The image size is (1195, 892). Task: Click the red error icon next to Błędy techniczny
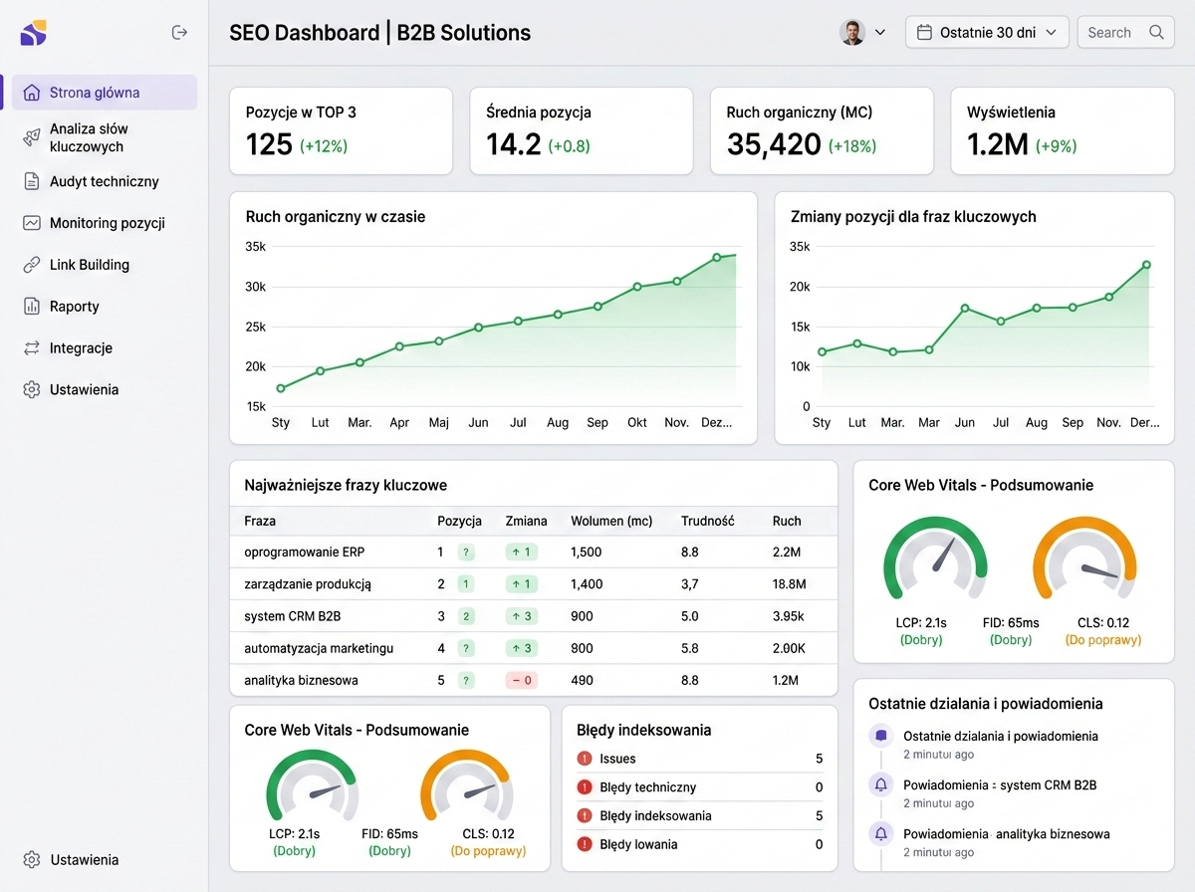585,787
